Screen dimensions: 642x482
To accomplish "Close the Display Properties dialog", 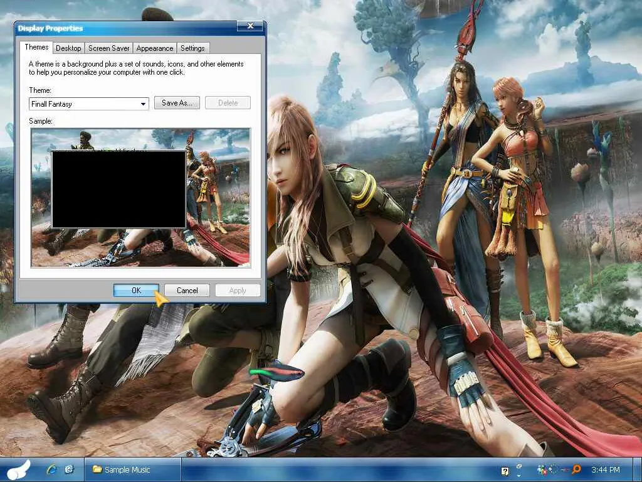I will point(251,26).
